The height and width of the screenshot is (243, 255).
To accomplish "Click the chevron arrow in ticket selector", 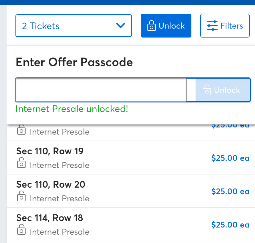I will pos(120,26).
